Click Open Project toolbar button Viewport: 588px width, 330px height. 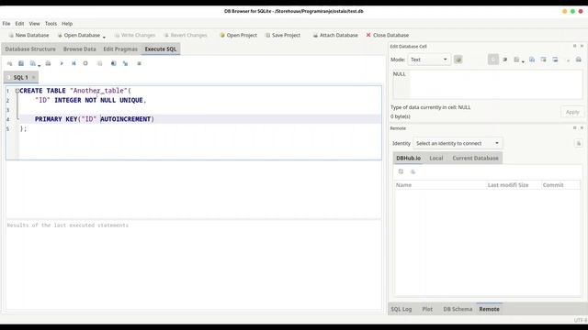(x=238, y=35)
